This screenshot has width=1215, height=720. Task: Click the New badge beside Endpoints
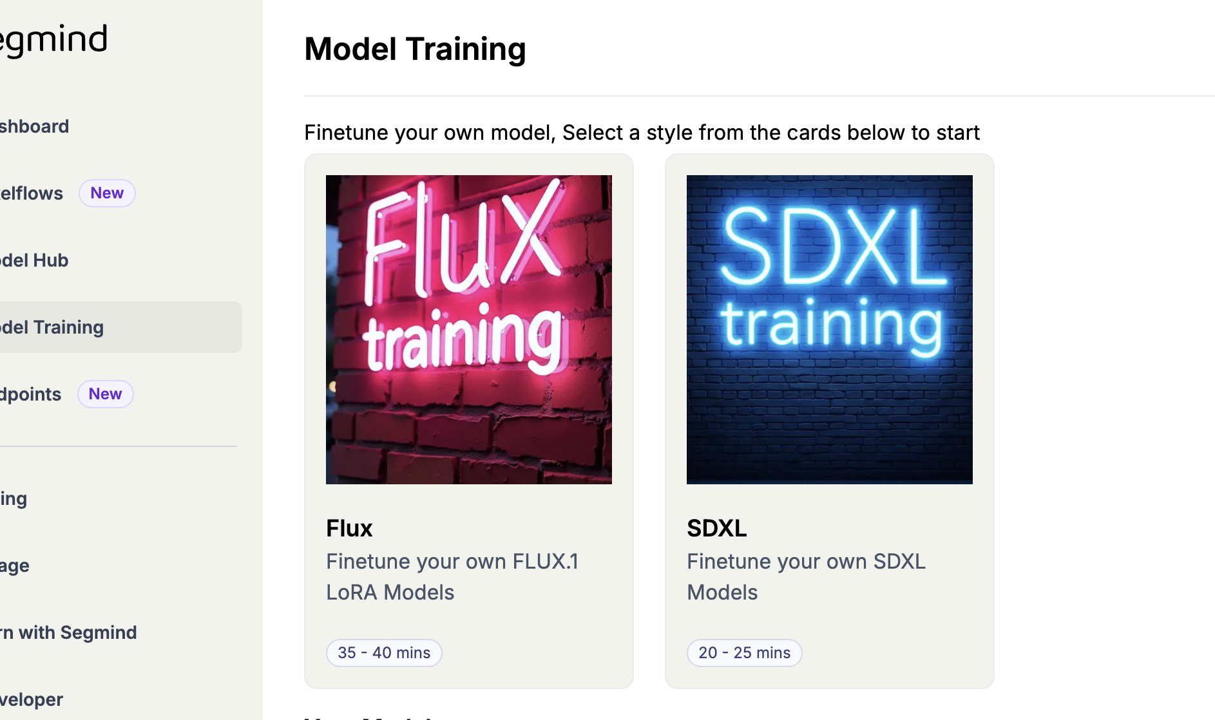[106, 394]
